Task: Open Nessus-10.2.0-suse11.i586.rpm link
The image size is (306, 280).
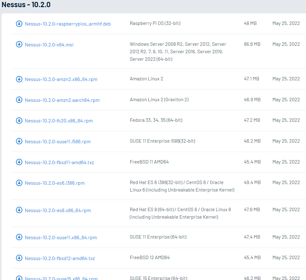Action: tap(58, 142)
